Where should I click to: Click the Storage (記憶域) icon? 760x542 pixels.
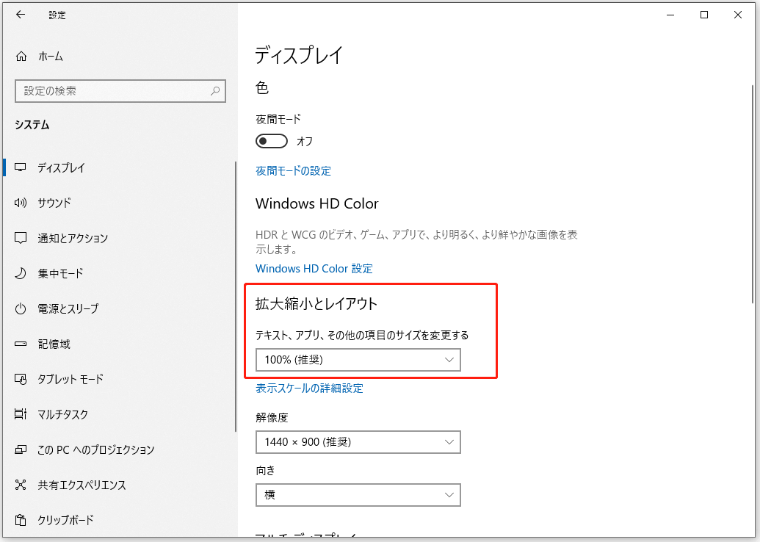point(21,344)
